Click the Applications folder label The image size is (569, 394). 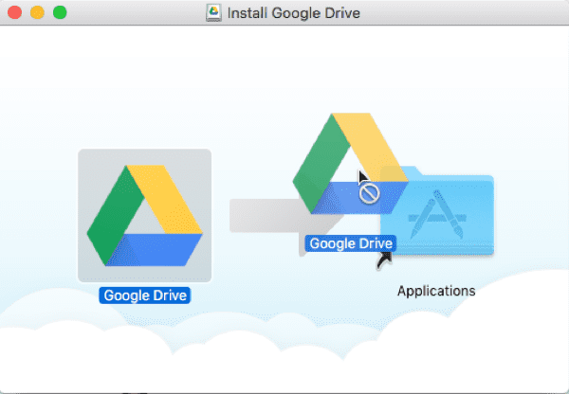pos(436,291)
